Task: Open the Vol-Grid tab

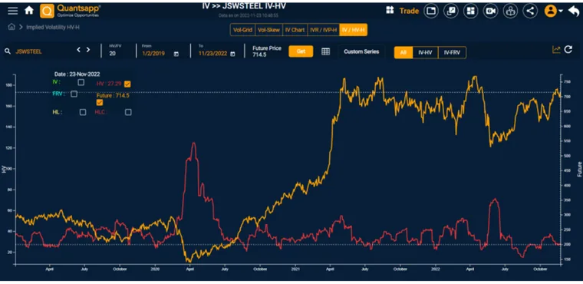Action: tap(243, 30)
